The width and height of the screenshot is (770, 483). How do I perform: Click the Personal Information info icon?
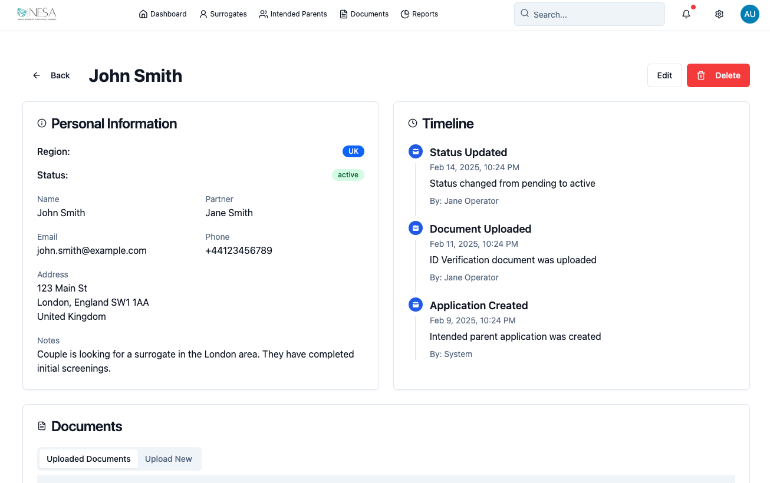(42, 124)
